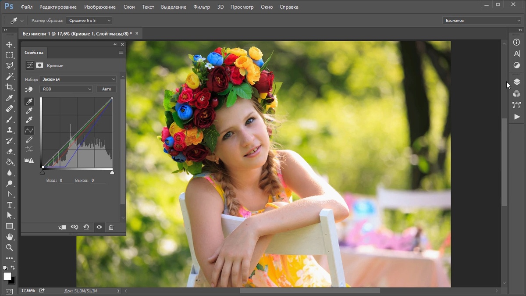Viewport: 526px width, 296px height.
Task: Pick the Clone Stamp tool
Action: (x=9, y=130)
